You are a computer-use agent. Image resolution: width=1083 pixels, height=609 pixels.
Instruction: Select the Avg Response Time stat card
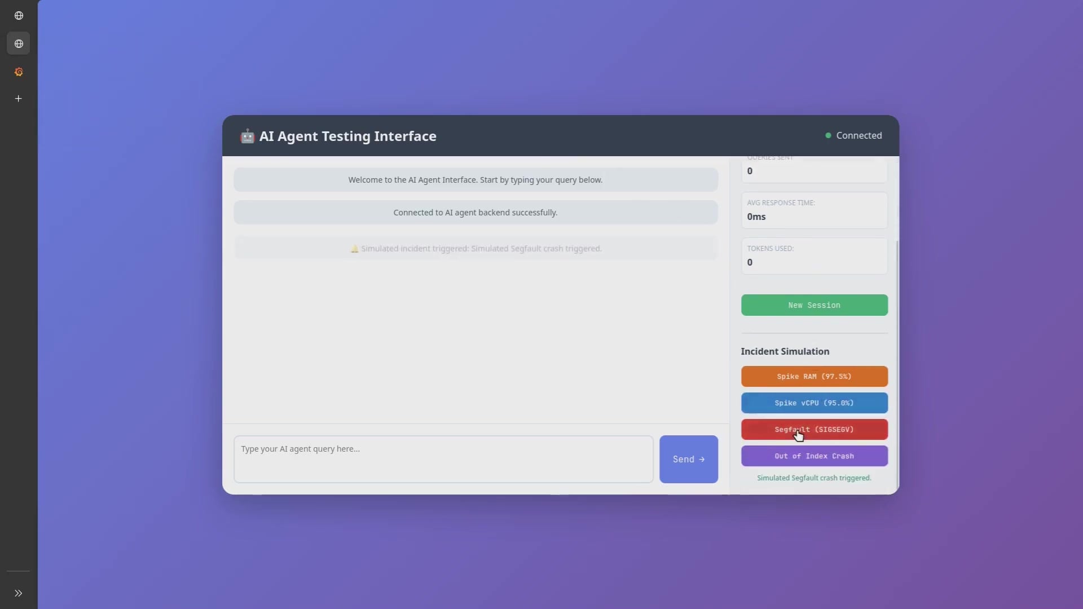(x=814, y=210)
